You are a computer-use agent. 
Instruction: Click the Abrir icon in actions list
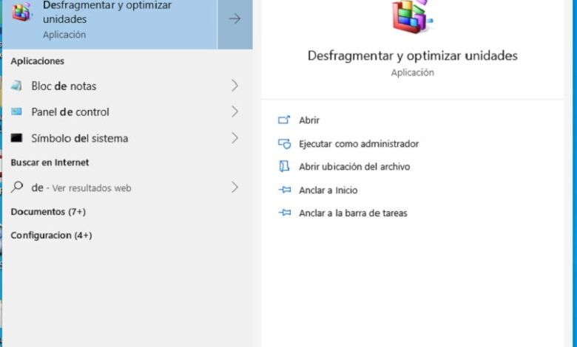(x=284, y=120)
